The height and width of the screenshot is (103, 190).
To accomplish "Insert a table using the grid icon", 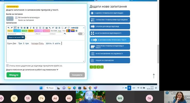I will [x=76, y=31].
